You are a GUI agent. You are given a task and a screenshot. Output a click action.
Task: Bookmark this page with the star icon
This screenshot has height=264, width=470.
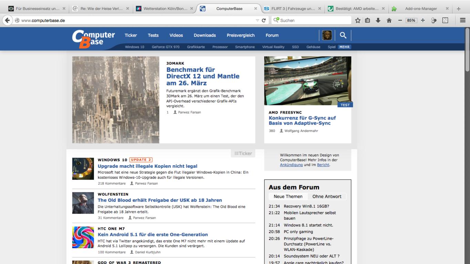[x=358, y=20]
